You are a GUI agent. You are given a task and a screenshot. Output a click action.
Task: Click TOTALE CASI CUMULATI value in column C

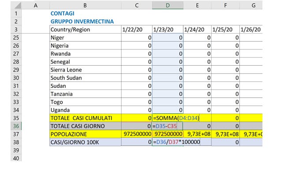point(137,118)
